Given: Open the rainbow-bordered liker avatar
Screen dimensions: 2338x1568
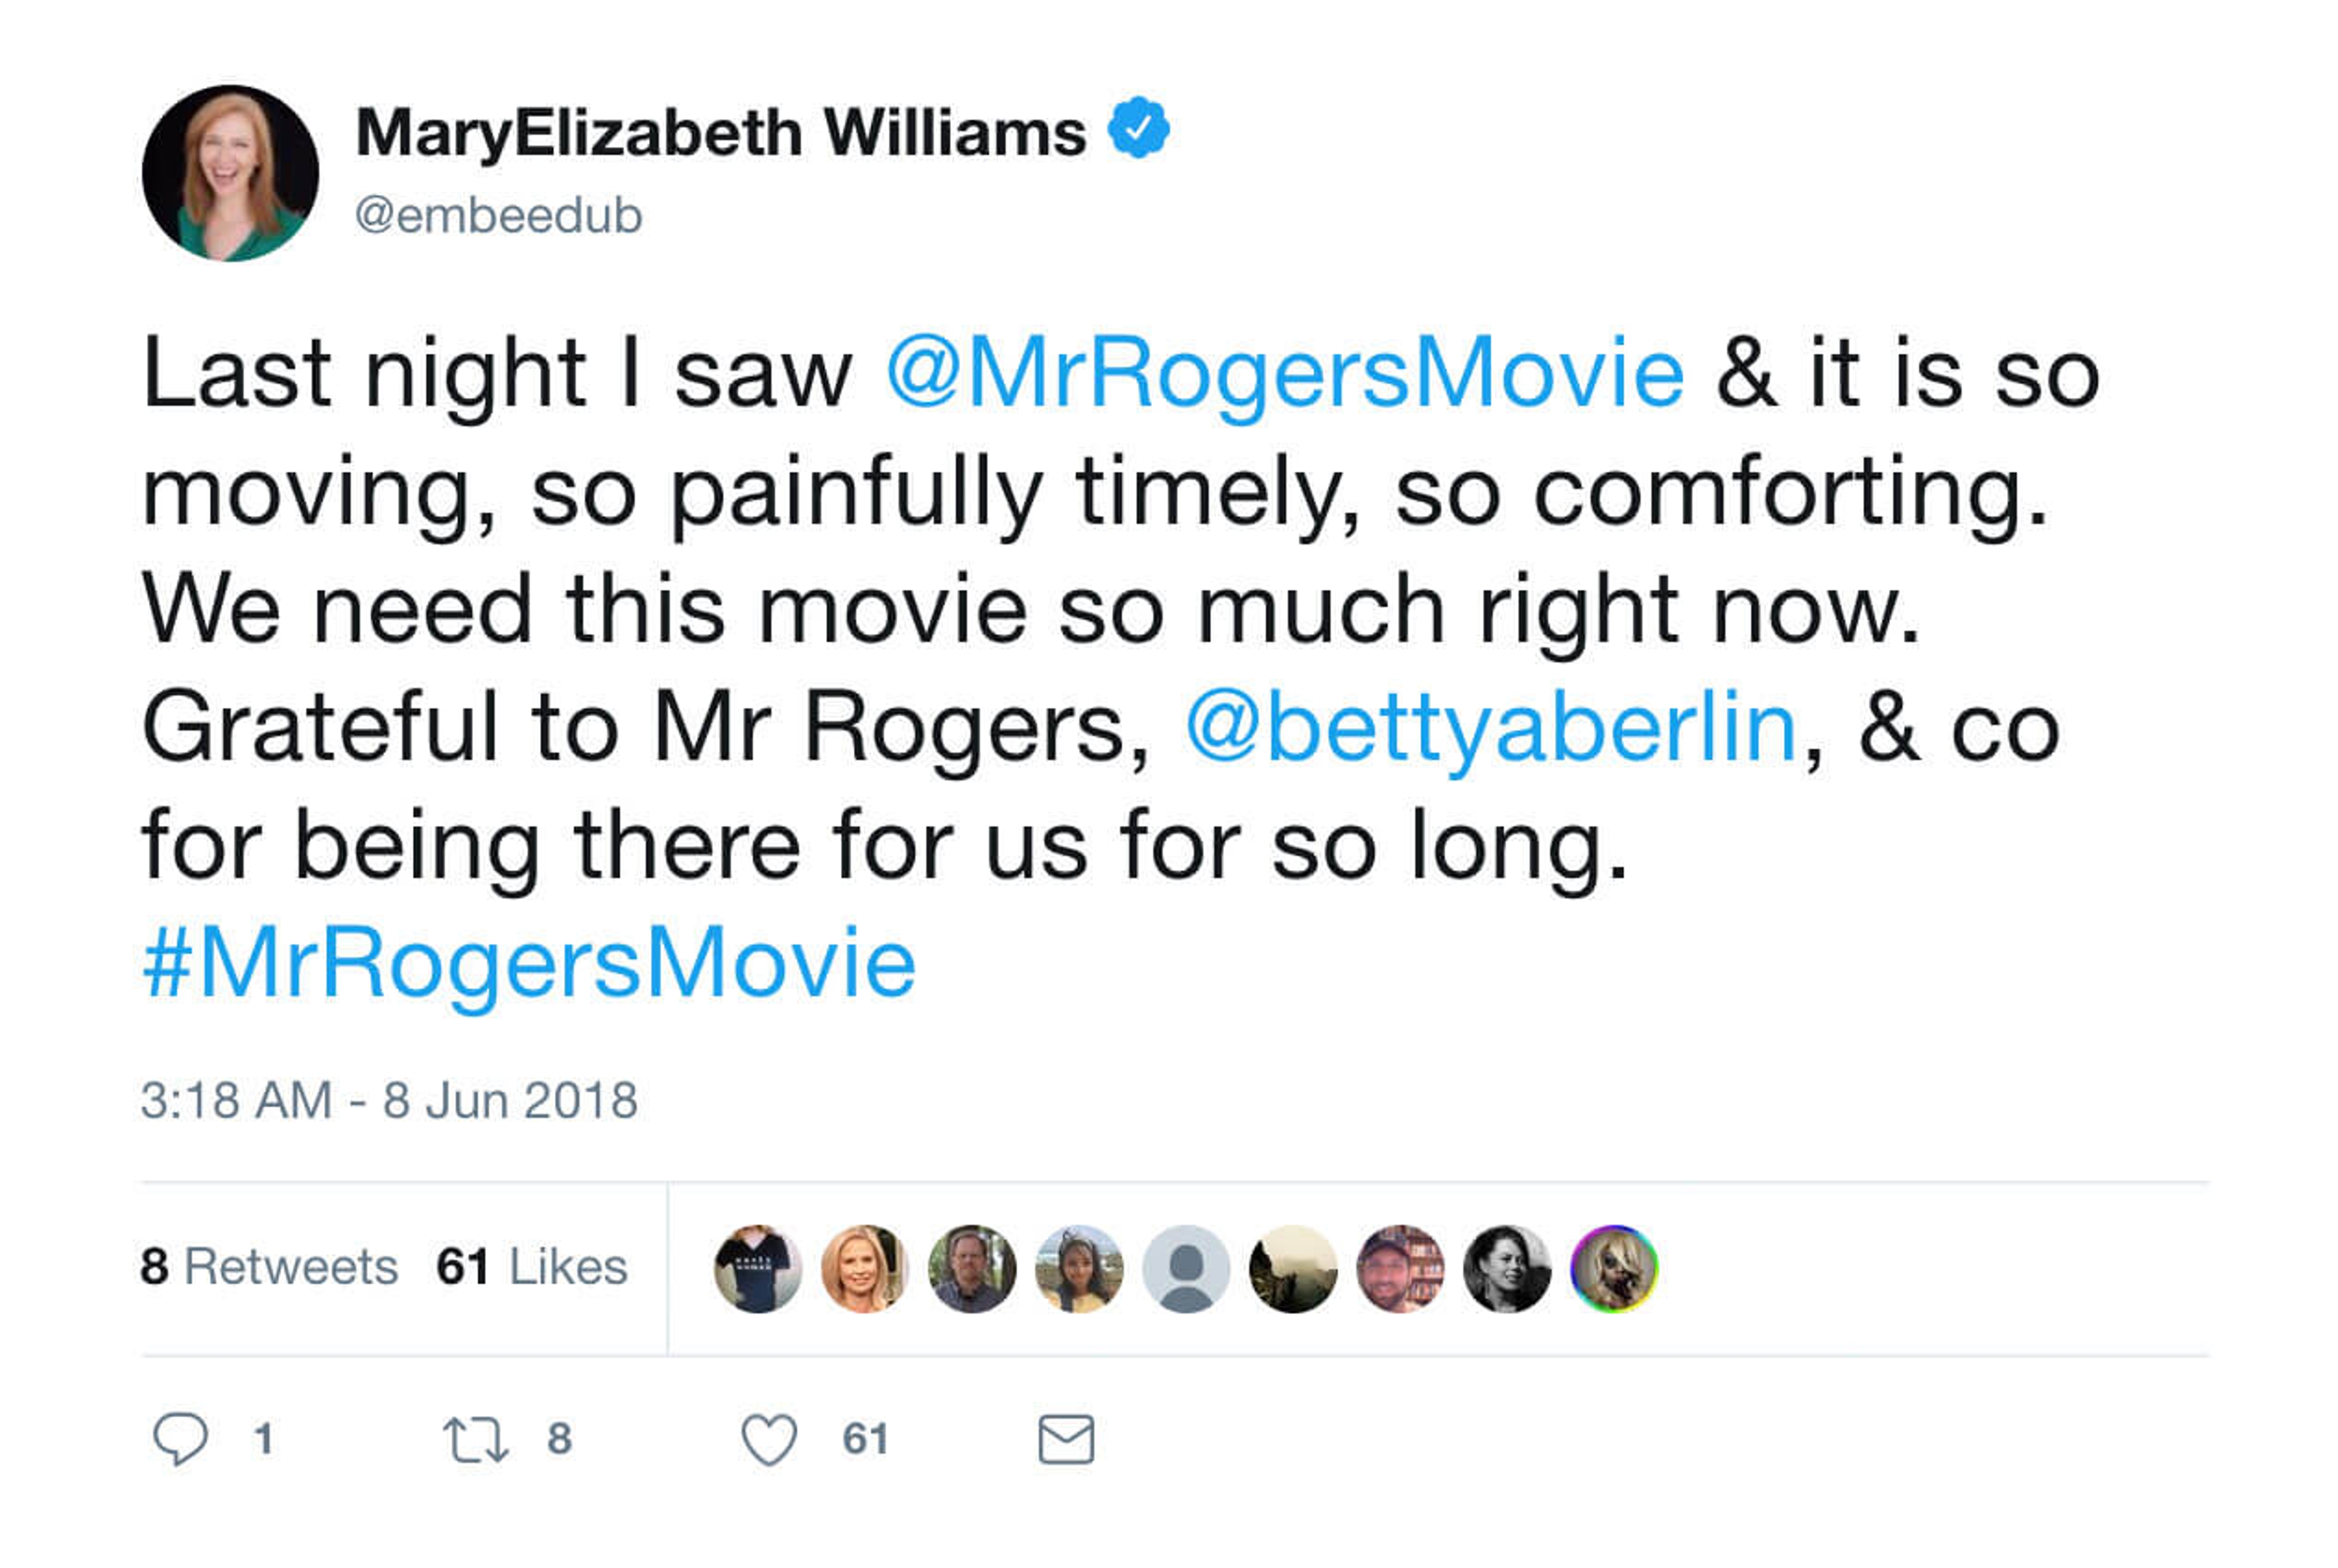Looking at the screenshot, I should pyautogui.click(x=1614, y=1268).
